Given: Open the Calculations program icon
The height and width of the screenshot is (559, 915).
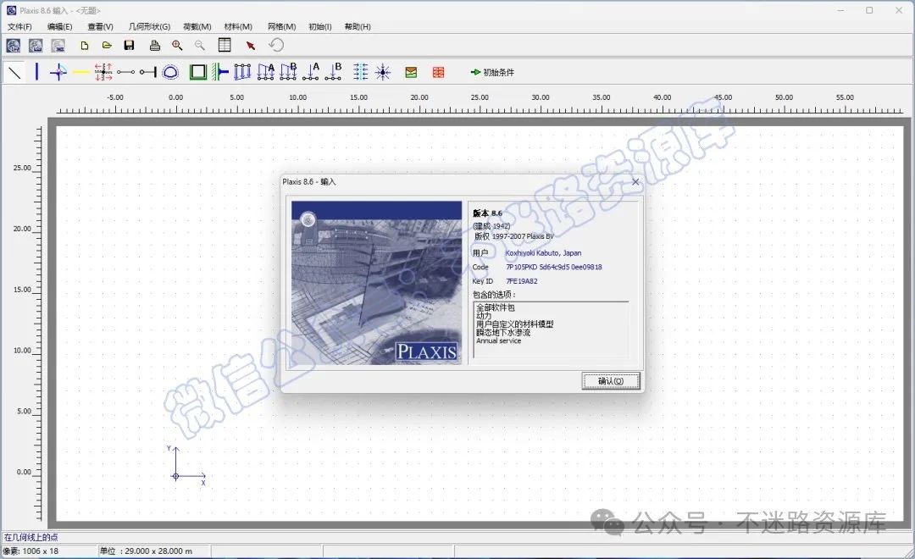Looking at the screenshot, I should coord(13,46).
